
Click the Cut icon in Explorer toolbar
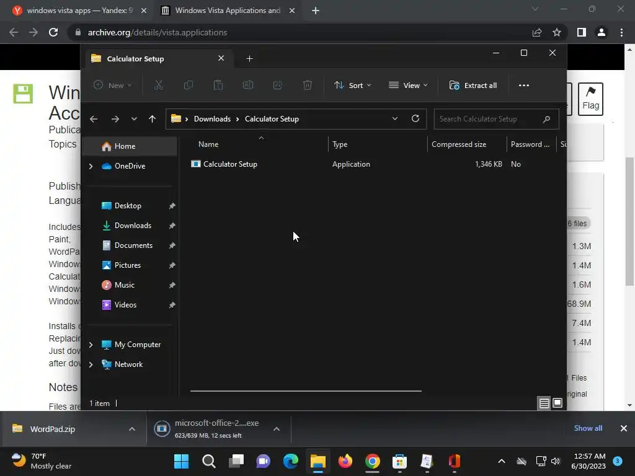tap(158, 85)
